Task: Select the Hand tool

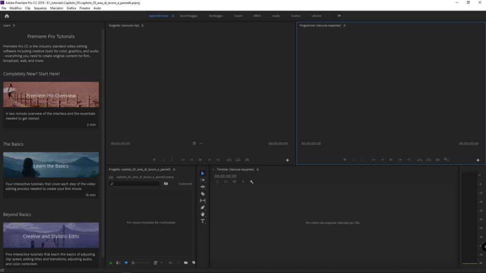Action: (x=203, y=214)
